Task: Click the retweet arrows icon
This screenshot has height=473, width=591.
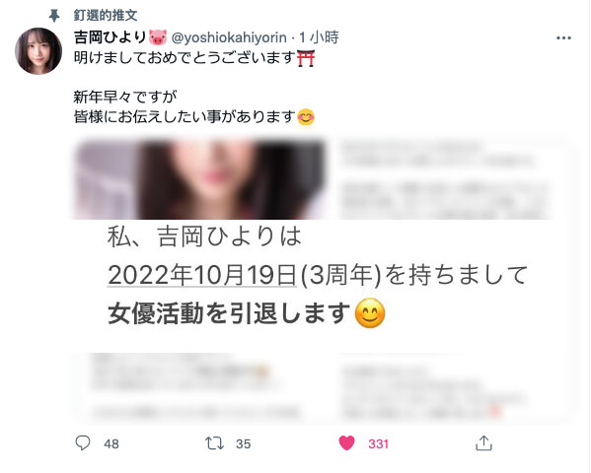Action: click(214, 443)
